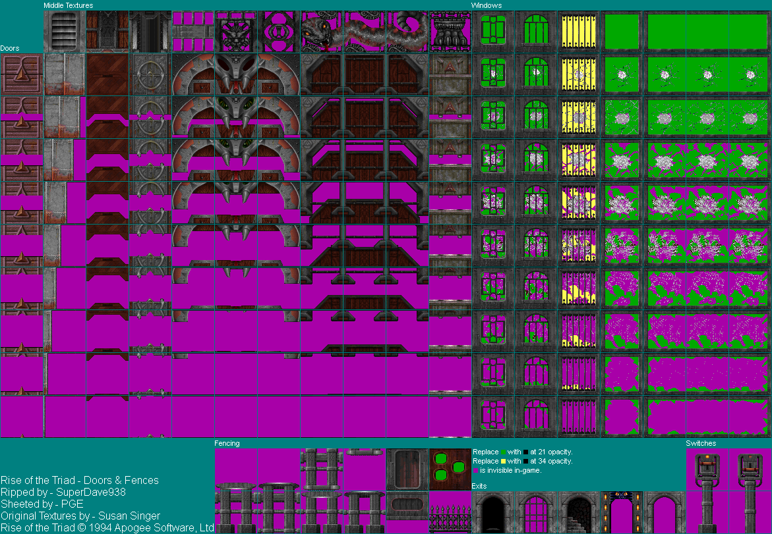The height and width of the screenshot is (534, 772).
Task: Click the yellow legend color swatch
Action: click(x=503, y=461)
